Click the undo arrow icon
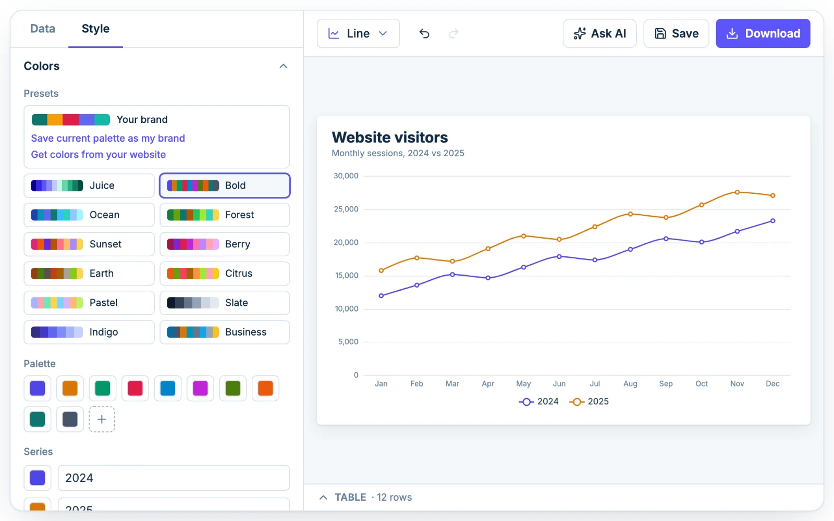The width and height of the screenshot is (834, 521). [x=424, y=33]
